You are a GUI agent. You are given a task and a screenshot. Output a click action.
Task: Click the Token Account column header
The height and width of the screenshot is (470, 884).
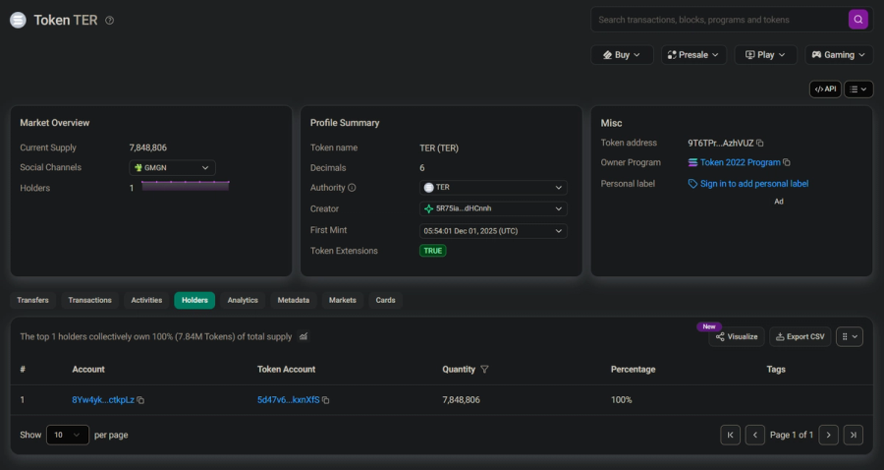point(286,370)
